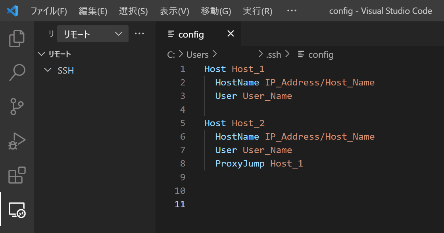
Task: Open the 実行(R) menu
Action: coord(258,11)
